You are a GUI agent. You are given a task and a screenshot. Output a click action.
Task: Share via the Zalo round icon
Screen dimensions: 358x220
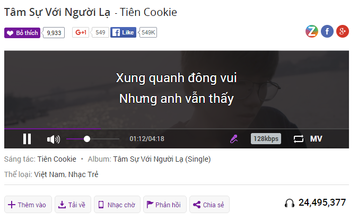pos(312,31)
